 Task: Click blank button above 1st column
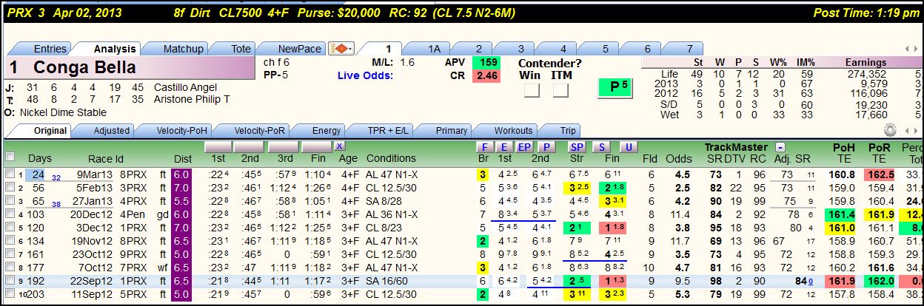coord(219,146)
